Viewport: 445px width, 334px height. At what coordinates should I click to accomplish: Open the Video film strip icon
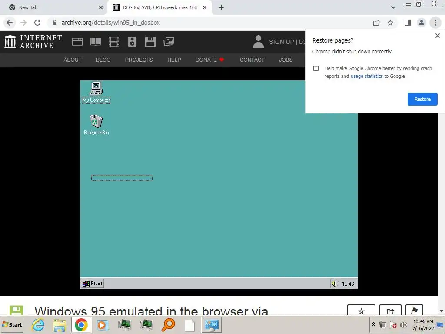tap(114, 42)
